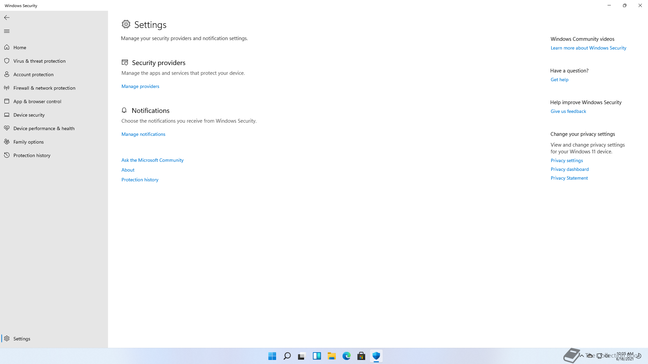Click the Windows Security shield taskbar icon
The width and height of the screenshot is (648, 364).
pos(376,356)
